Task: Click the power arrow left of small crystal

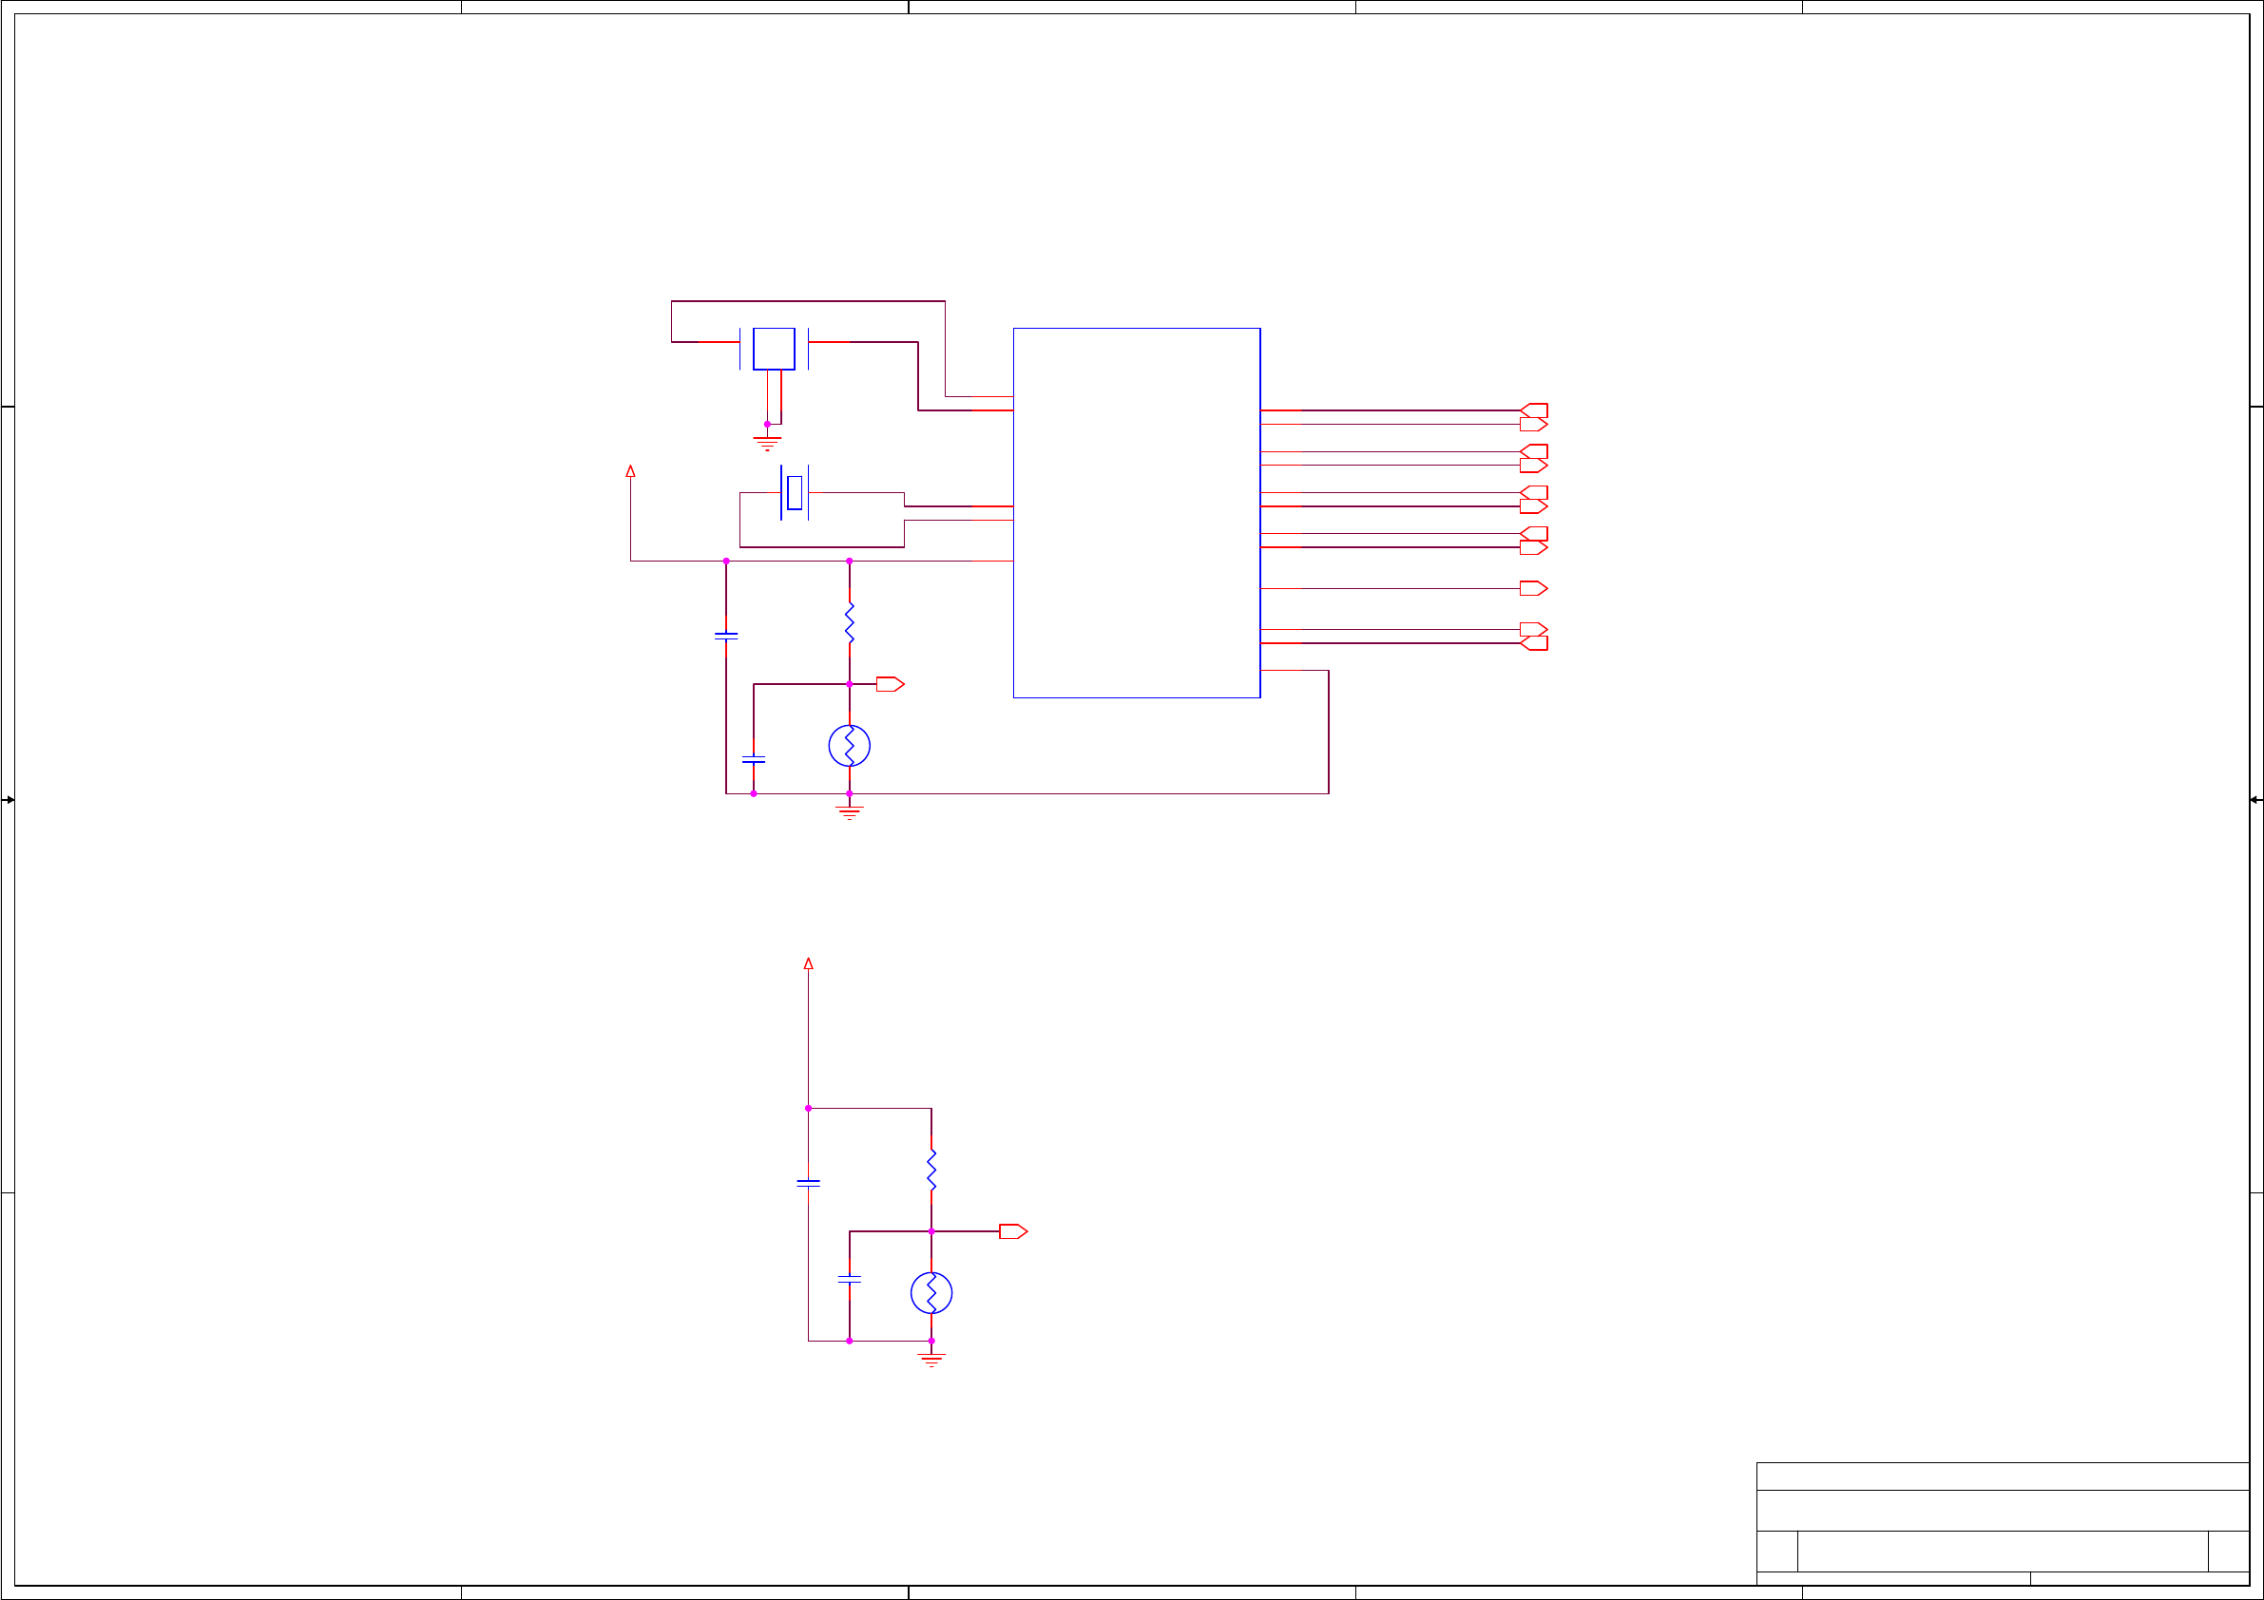Action: (x=630, y=472)
